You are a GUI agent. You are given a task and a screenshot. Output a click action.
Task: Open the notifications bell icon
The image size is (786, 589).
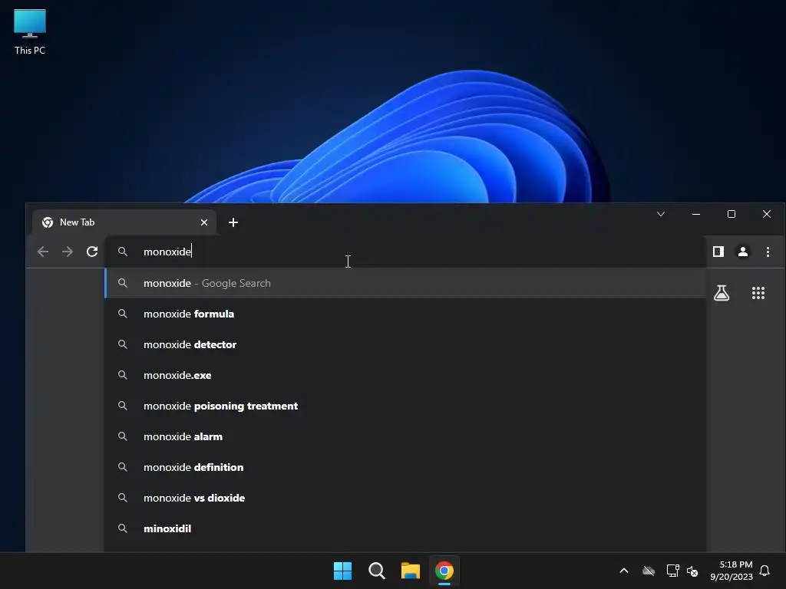pyautogui.click(x=765, y=571)
